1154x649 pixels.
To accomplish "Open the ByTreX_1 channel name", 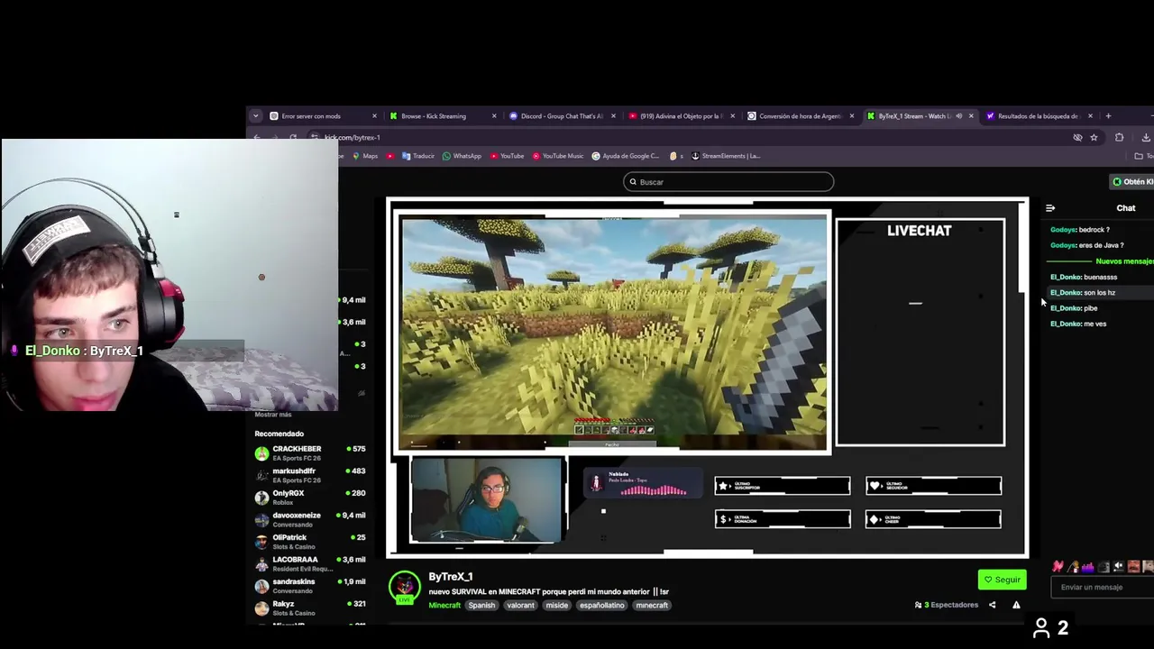I will click(451, 577).
